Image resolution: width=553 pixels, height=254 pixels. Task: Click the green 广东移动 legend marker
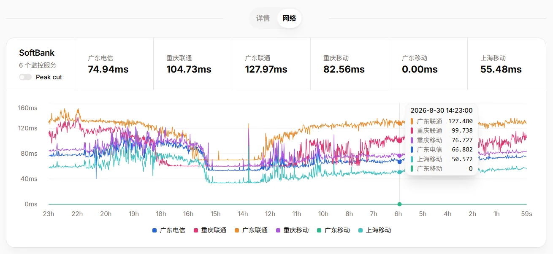tap(320, 230)
